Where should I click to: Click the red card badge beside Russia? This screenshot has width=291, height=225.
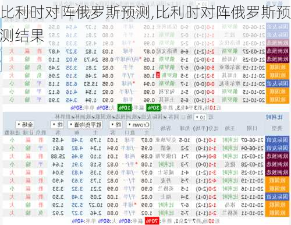158,75
